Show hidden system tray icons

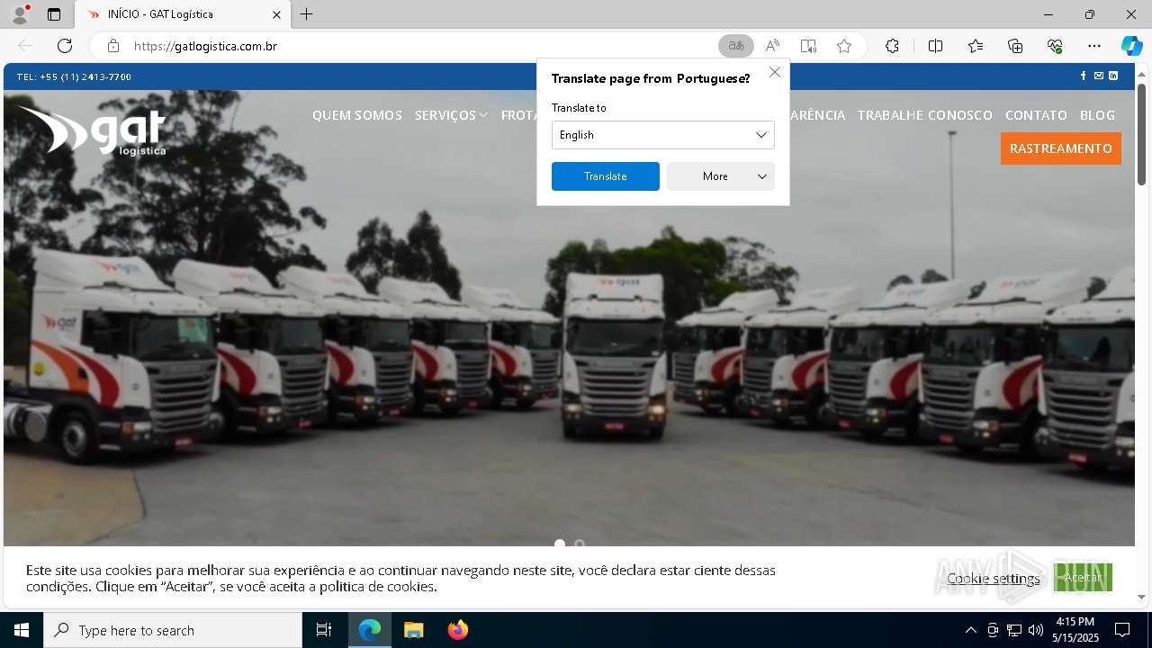pos(970,630)
